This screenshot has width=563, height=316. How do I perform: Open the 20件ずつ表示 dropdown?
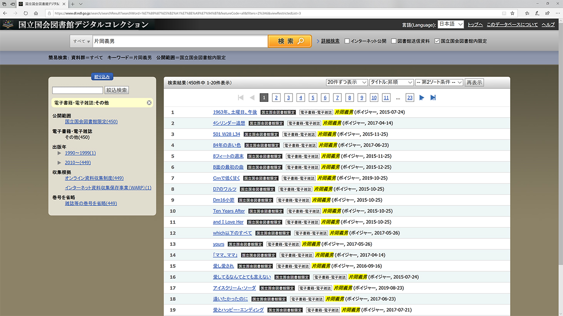(347, 82)
